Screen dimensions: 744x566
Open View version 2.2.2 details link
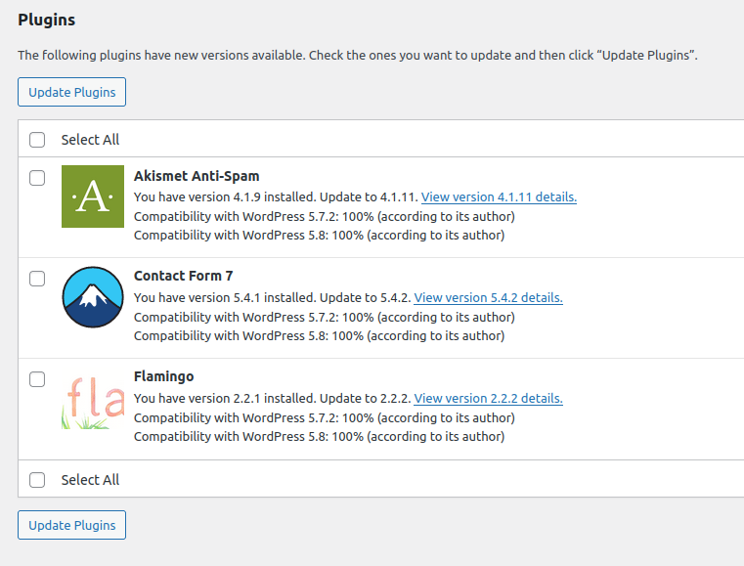[488, 398]
